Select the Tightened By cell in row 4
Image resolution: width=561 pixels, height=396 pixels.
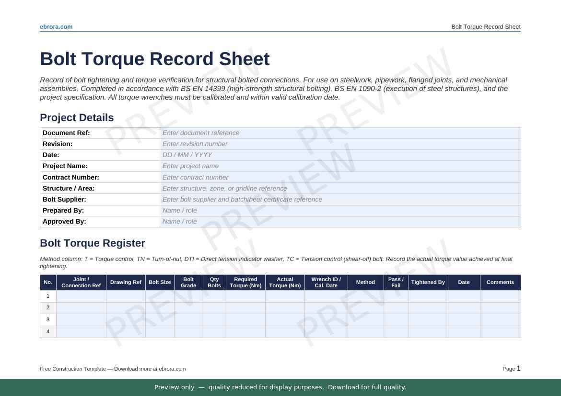[428, 332]
